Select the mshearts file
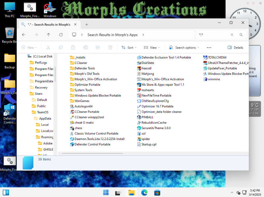 [145, 90]
